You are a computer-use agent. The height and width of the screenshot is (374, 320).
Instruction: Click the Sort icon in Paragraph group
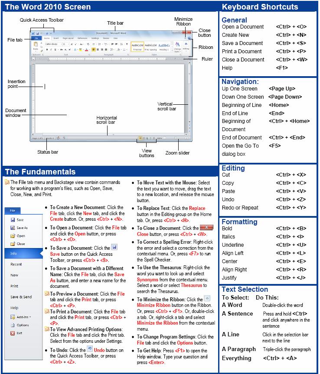(x=121, y=44)
